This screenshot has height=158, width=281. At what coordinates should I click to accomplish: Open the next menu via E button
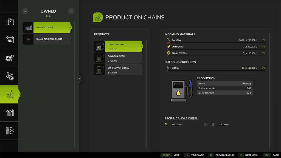(x=241, y=155)
